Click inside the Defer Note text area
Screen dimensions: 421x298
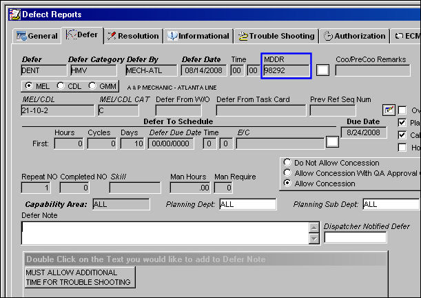(165, 233)
